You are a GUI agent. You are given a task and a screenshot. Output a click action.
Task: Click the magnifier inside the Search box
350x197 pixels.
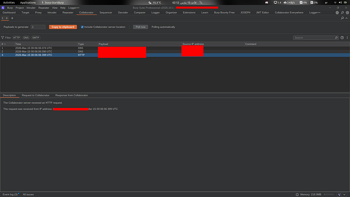tap(336, 37)
